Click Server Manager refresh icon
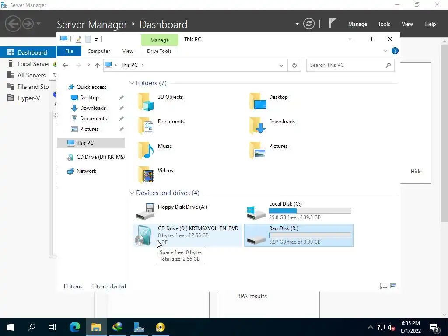The image size is (448, 336). 308,24
